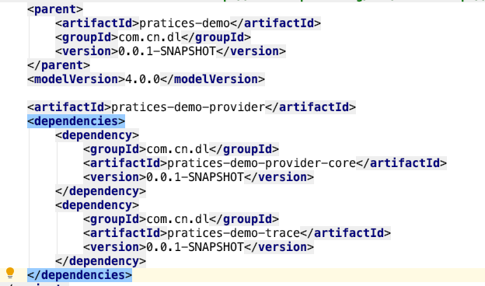
Task: Click the highlighted closing dependencies tag
Action: (x=79, y=275)
